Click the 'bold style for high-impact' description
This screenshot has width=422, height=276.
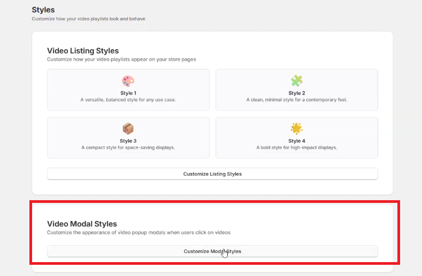click(296, 147)
